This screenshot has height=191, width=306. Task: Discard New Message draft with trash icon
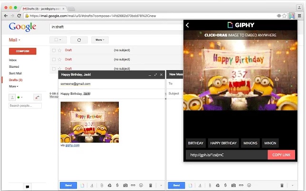point(282,185)
